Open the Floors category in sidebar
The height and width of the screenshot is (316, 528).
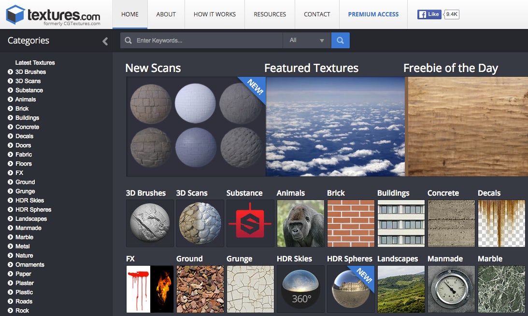[x=24, y=164]
